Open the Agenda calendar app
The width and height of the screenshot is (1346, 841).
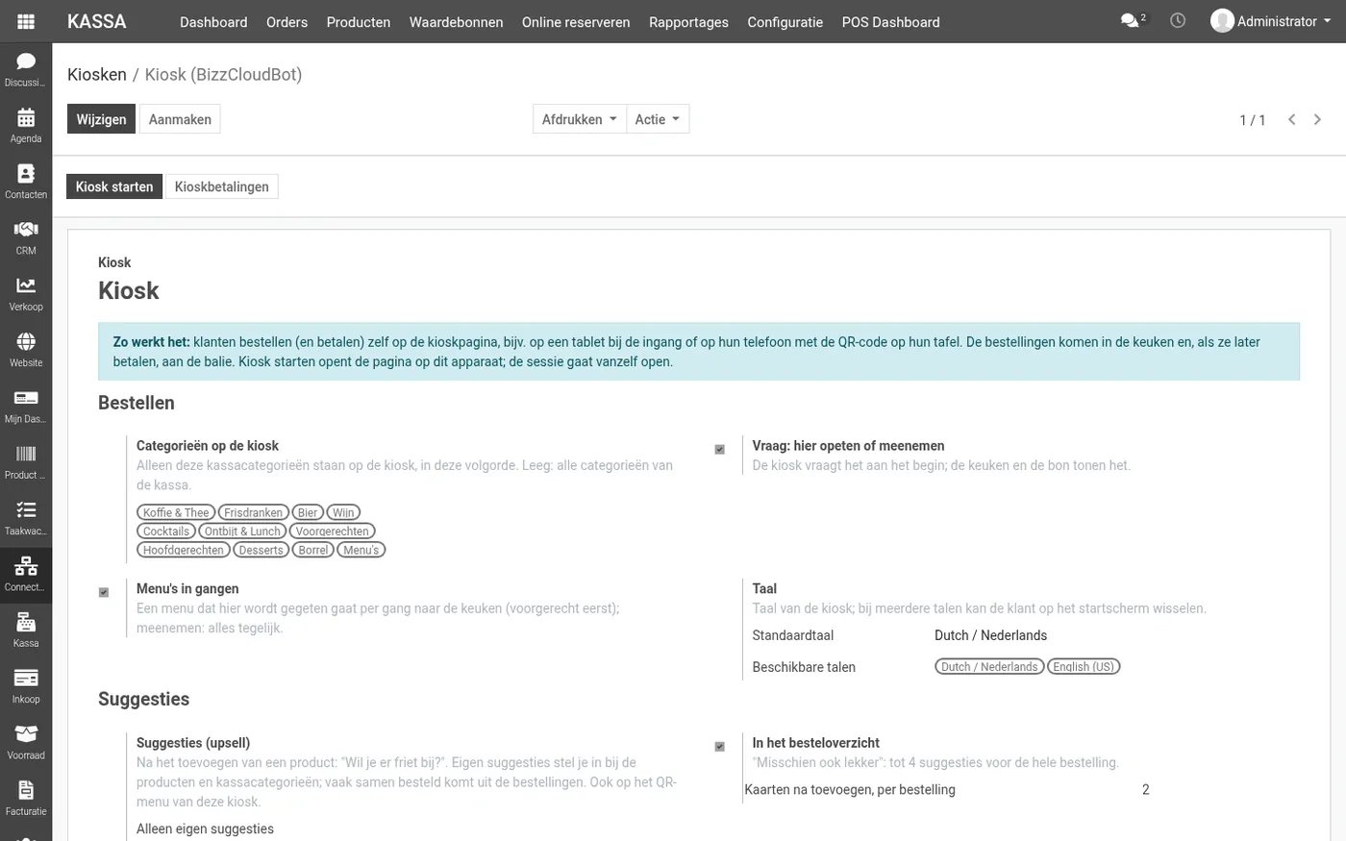(26, 126)
